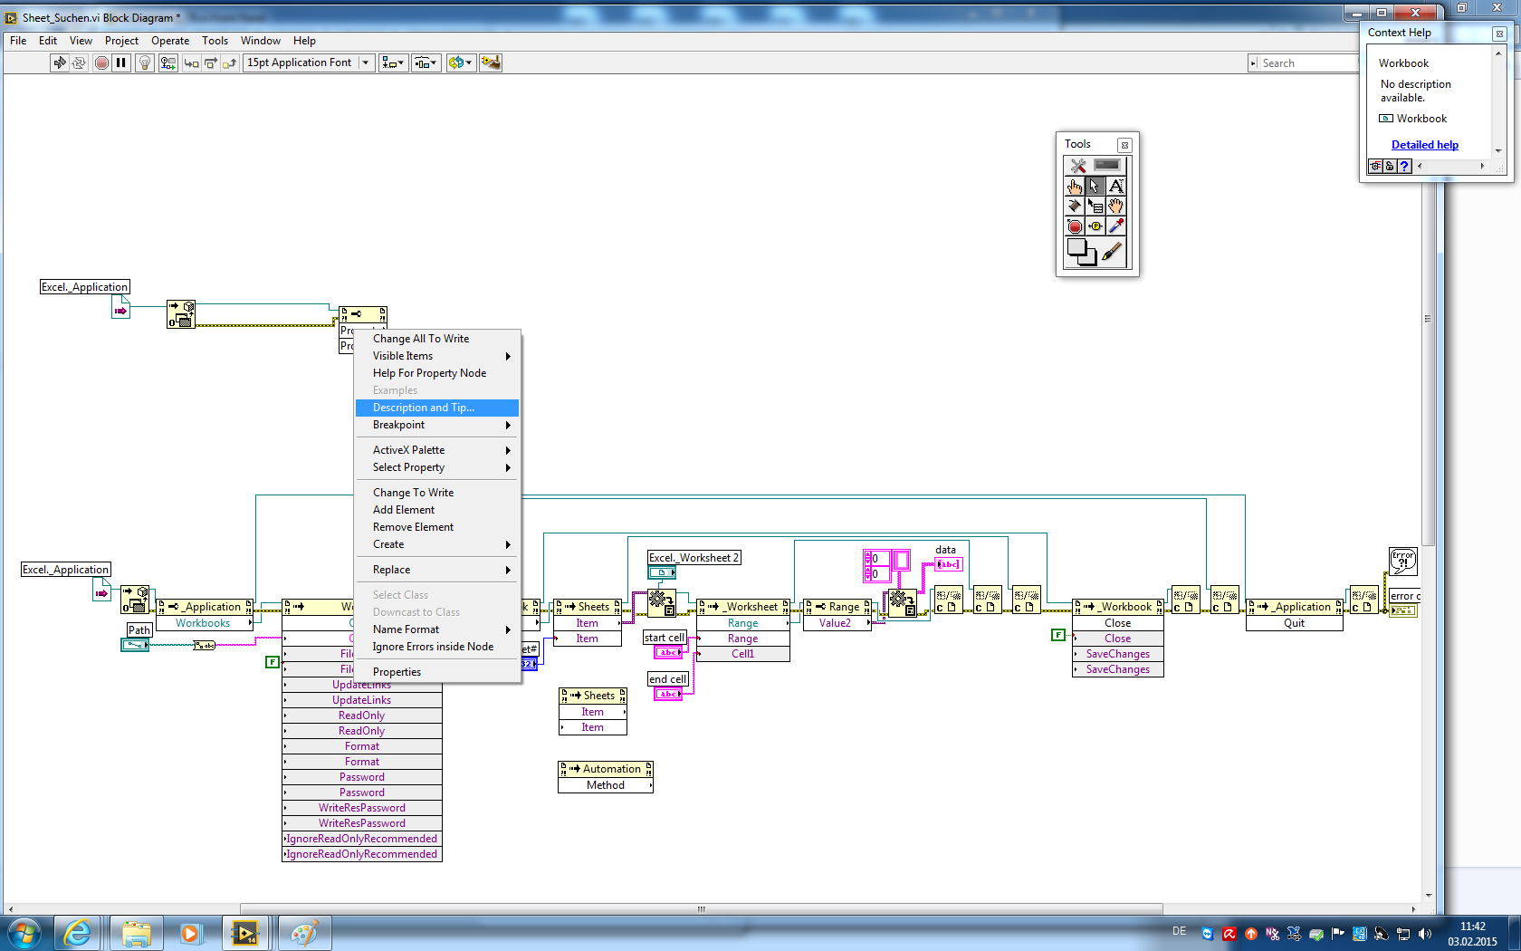1521x951 pixels.
Task: Click the Run arrow button in toolbar
Action: pyautogui.click(x=60, y=62)
